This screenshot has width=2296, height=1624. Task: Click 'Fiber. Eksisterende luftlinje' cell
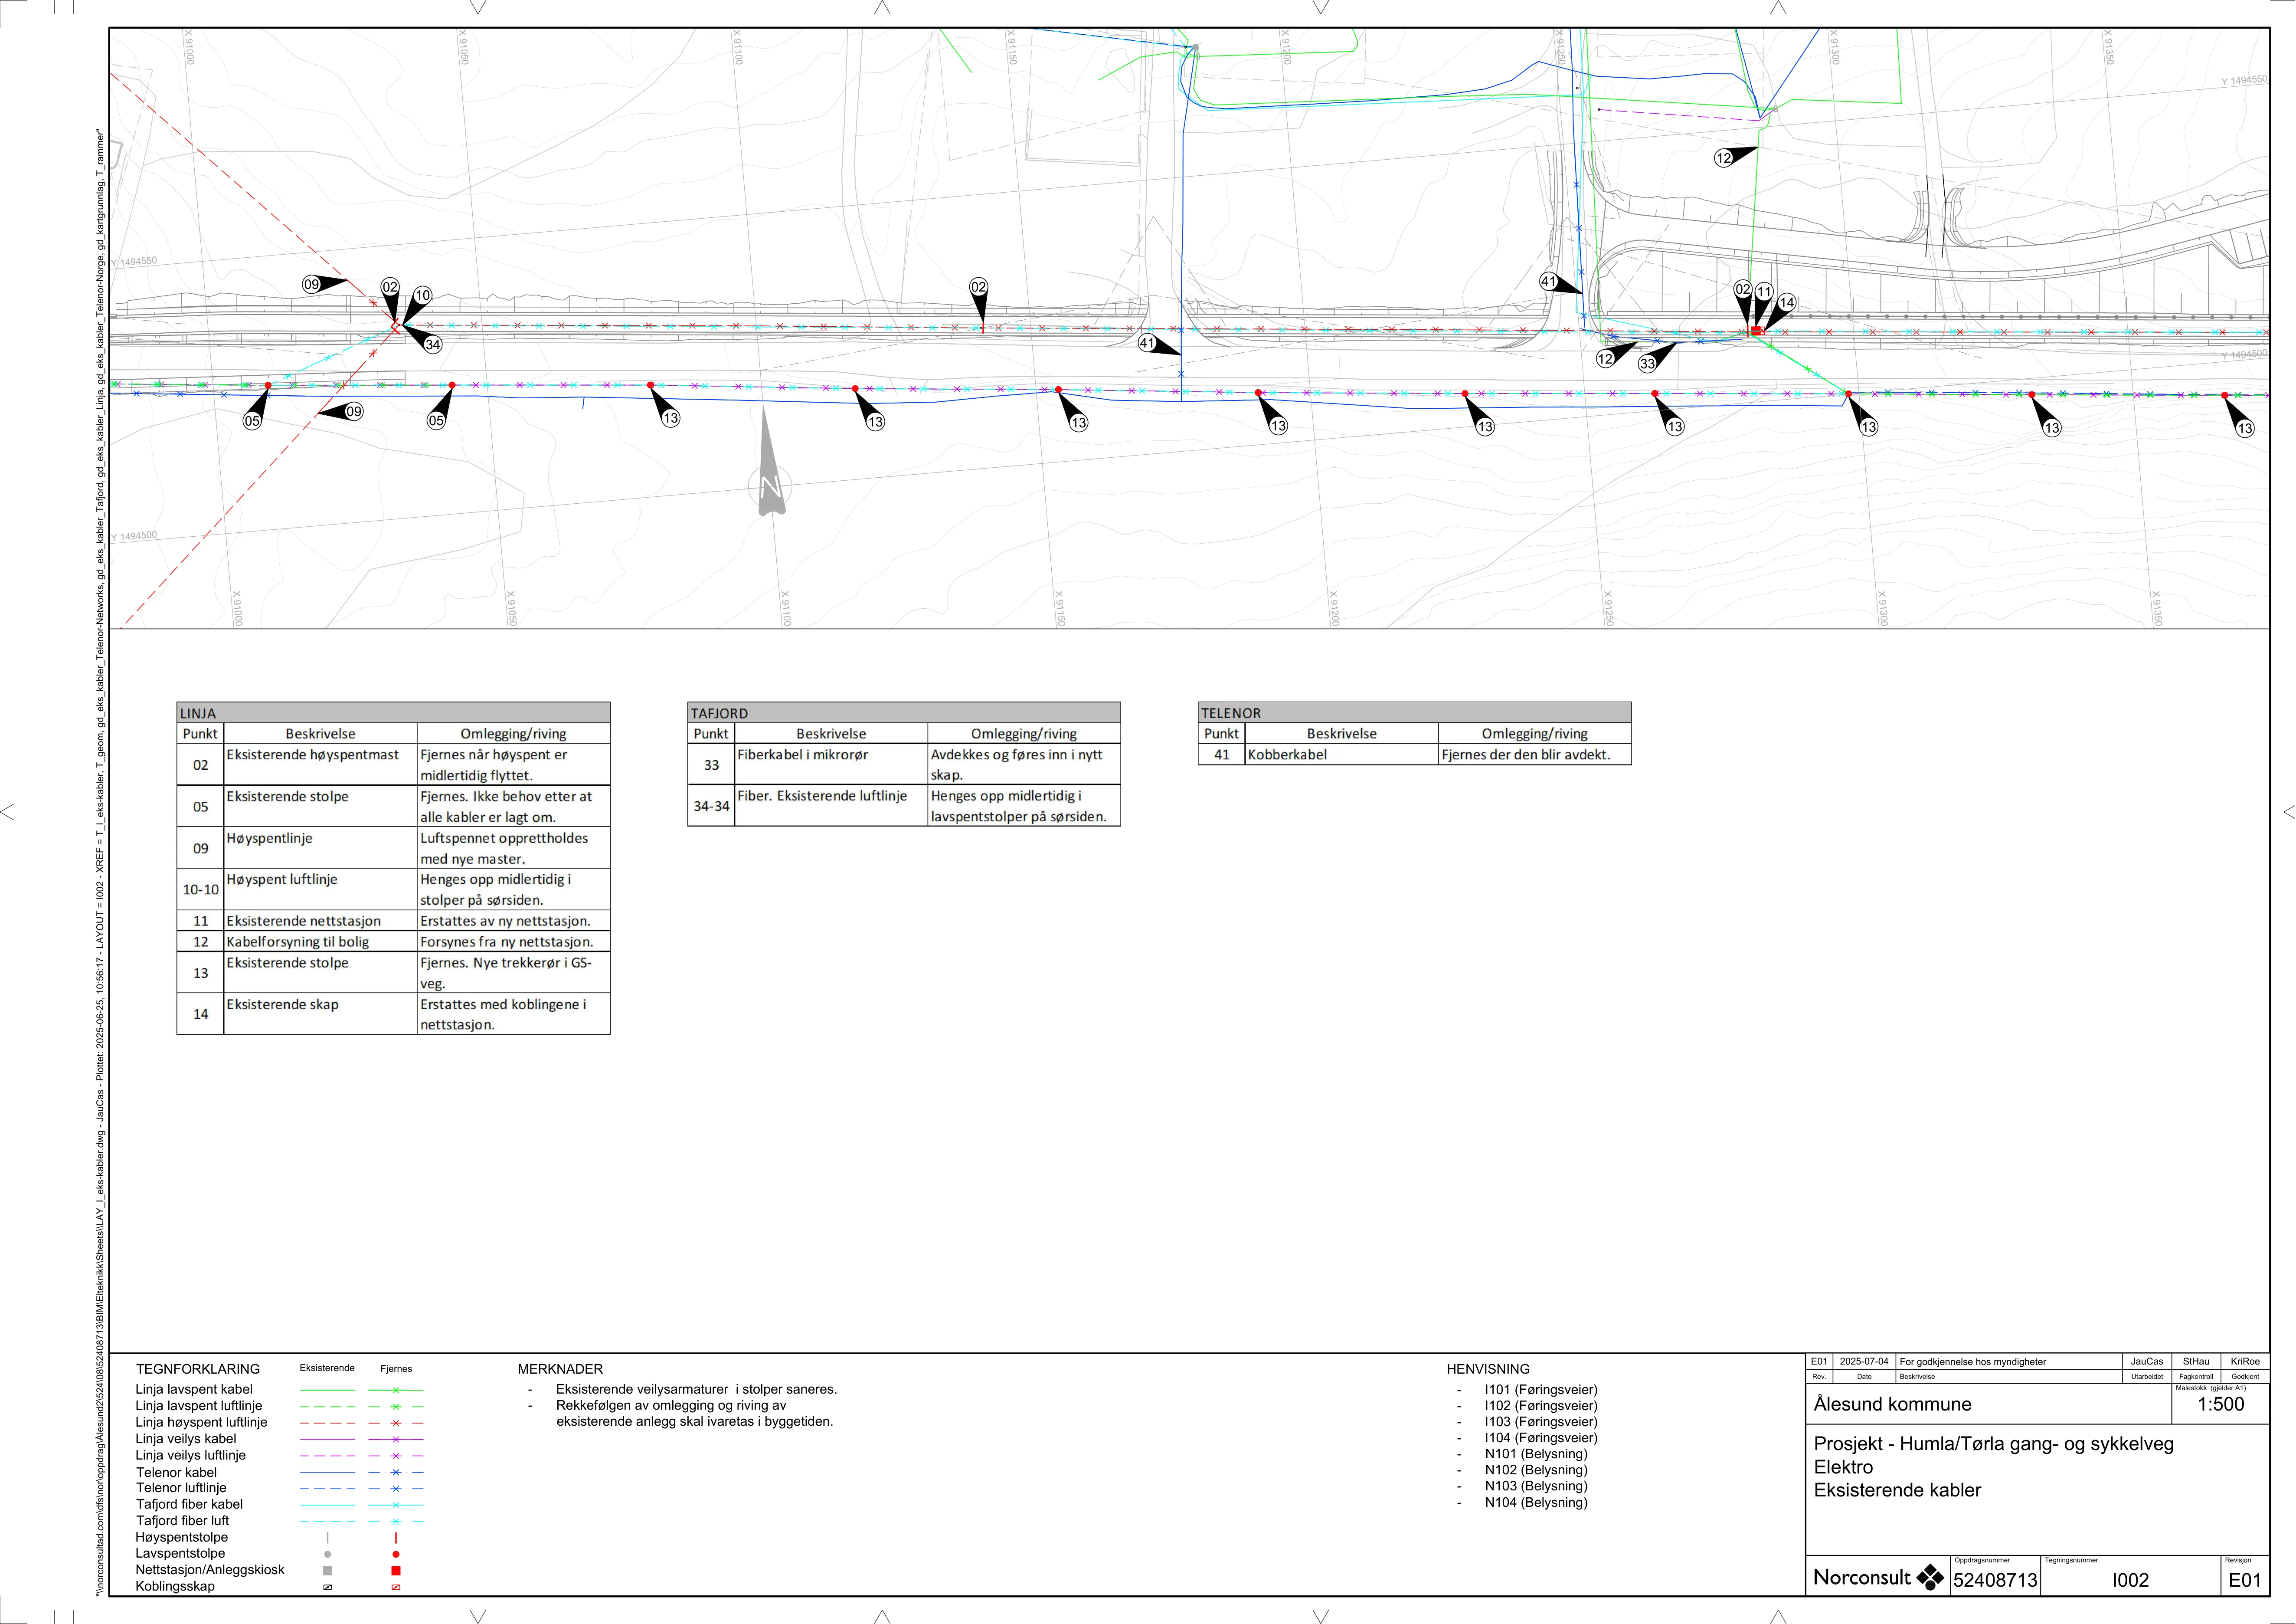[831, 806]
